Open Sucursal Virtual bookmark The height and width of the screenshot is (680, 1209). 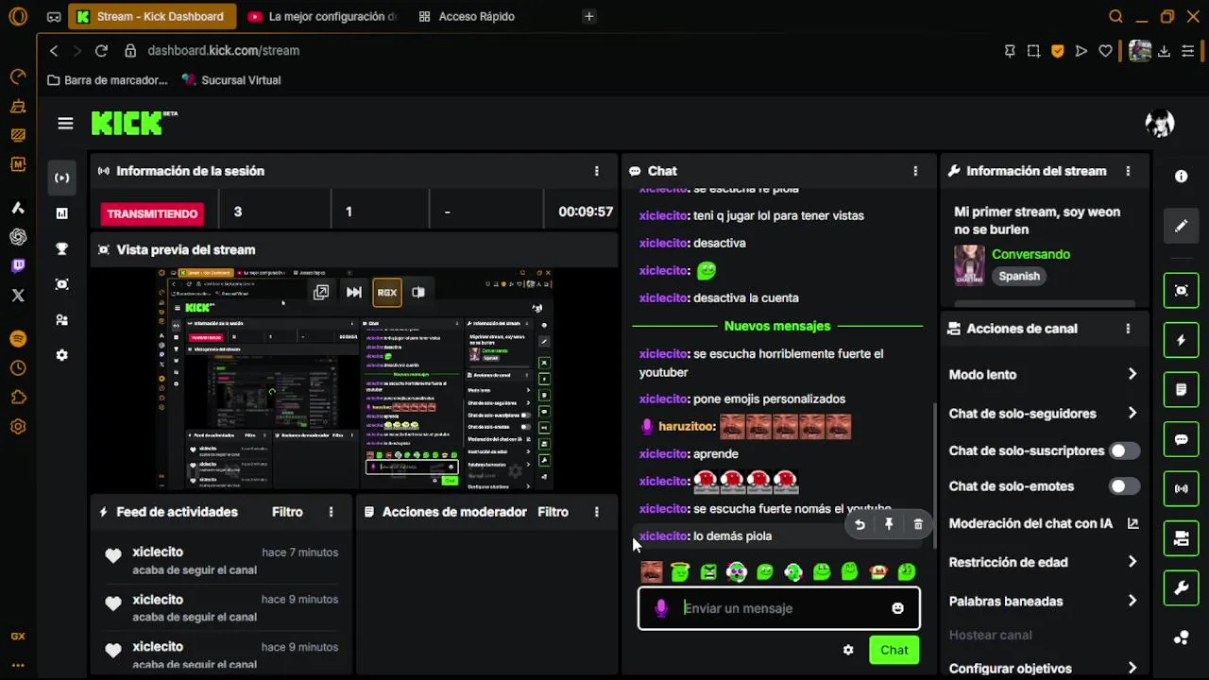click(x=231, y=80)
